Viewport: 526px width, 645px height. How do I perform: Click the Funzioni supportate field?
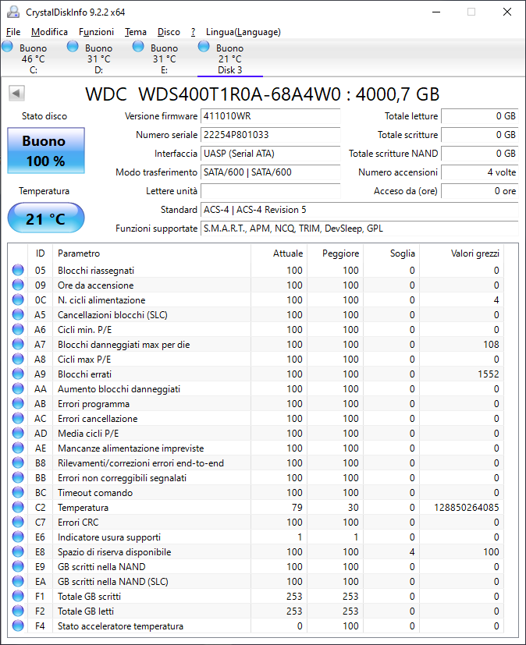359,229
